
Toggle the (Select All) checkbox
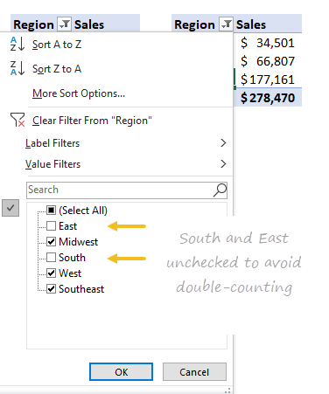pos(52,211)
